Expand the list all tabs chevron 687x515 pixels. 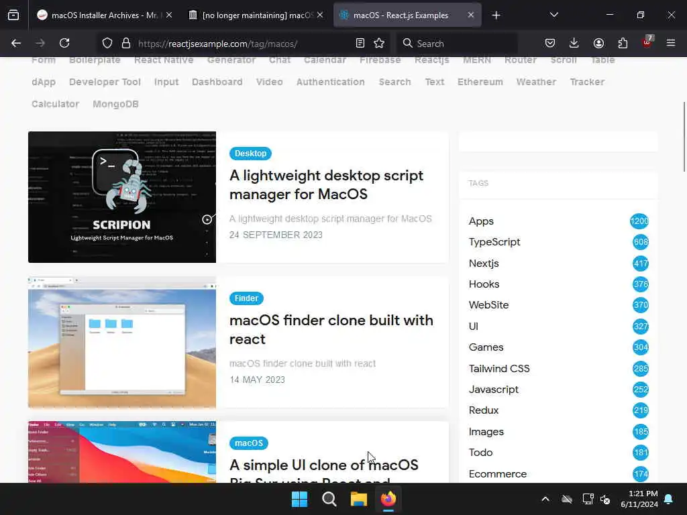553,15
